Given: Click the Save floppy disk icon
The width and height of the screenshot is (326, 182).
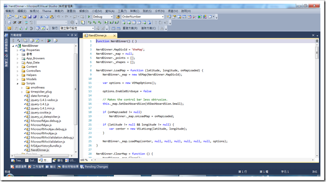Looking at the screenshot, I should coord(30,17).
